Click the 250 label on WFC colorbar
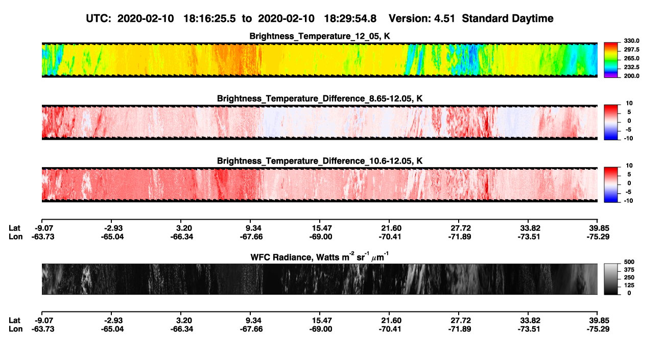The height and width of the screenshot is (340, 664). pos(629,277)
